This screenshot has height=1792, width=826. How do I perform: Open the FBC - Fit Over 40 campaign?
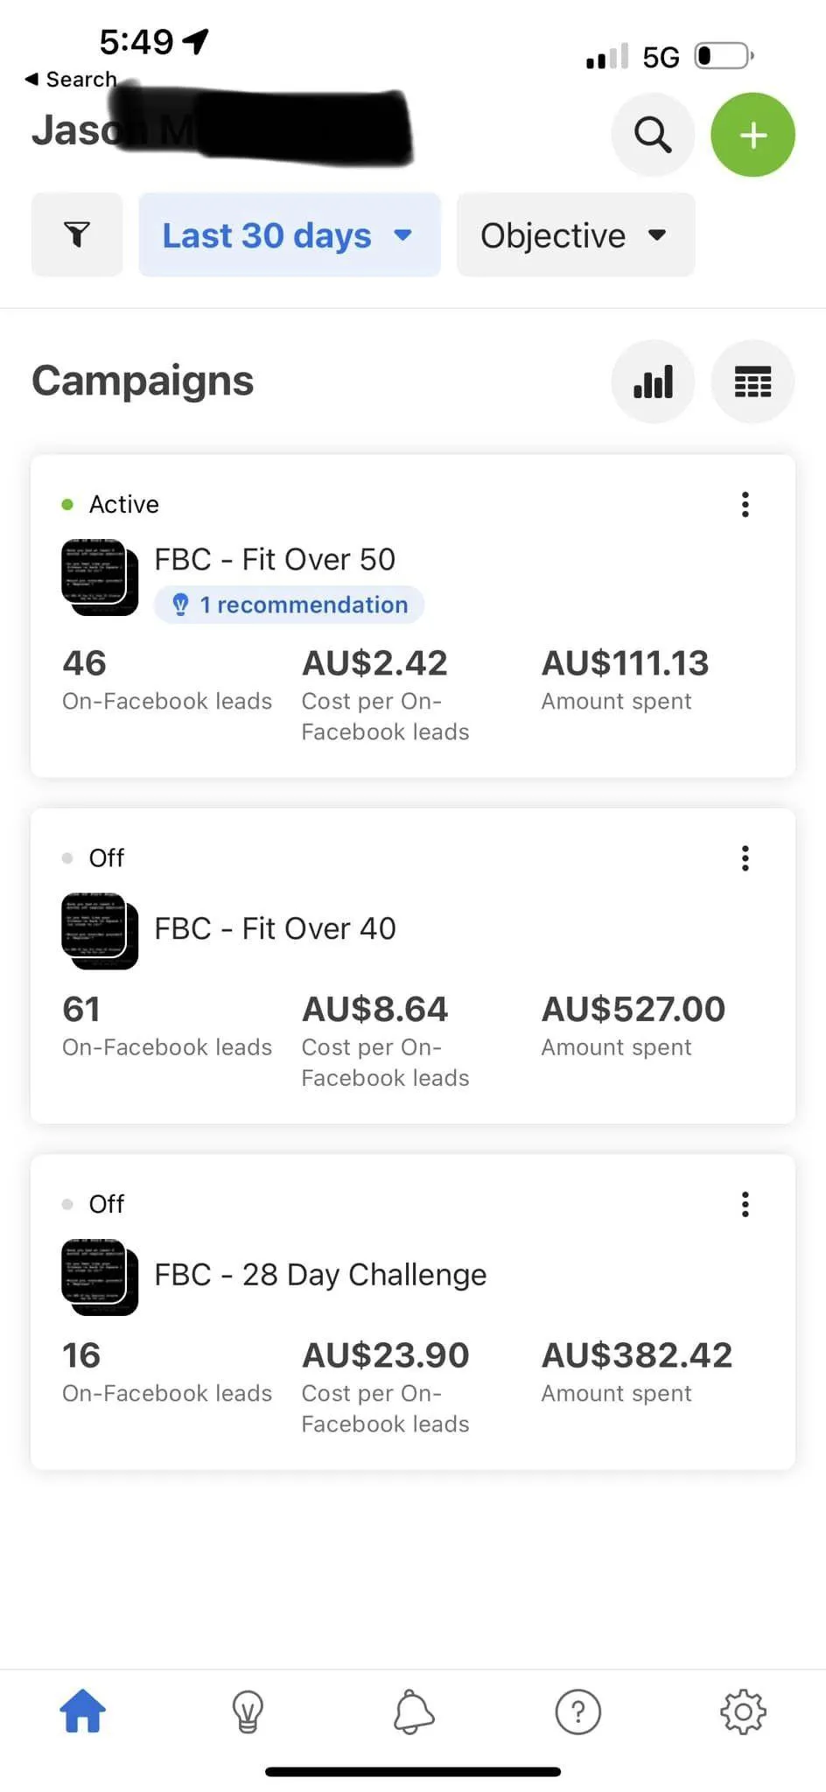tap(275, 929)
